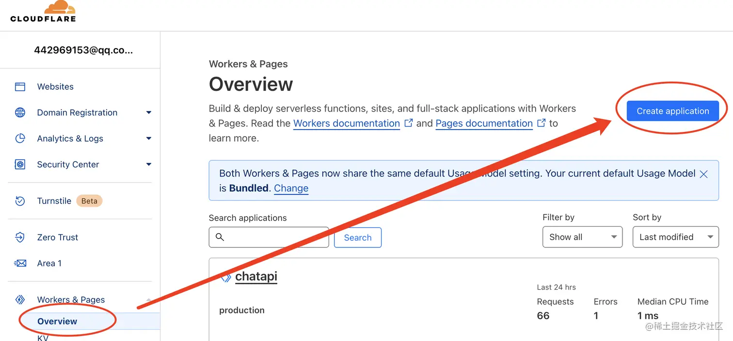This screenshot has height=341, width=733.
Task: Click the Domain Registration globe icon
Action: click(x=20, y=113)
